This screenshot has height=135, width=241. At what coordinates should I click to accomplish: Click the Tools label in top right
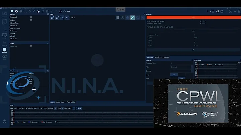pyautogui.click(x=209, y=11)
